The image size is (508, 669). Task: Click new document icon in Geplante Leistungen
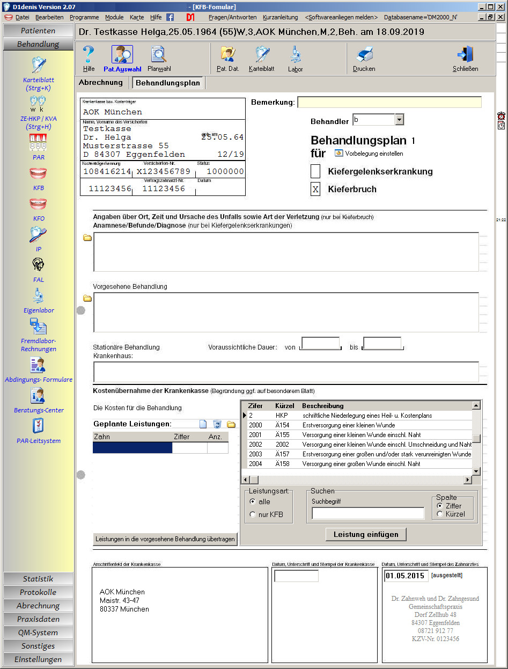click(x=203, y=424)
